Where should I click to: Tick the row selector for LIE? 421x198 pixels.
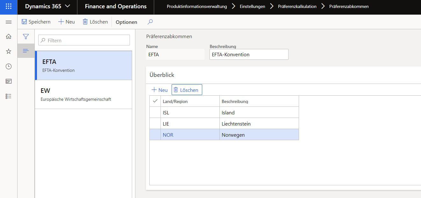155,124
